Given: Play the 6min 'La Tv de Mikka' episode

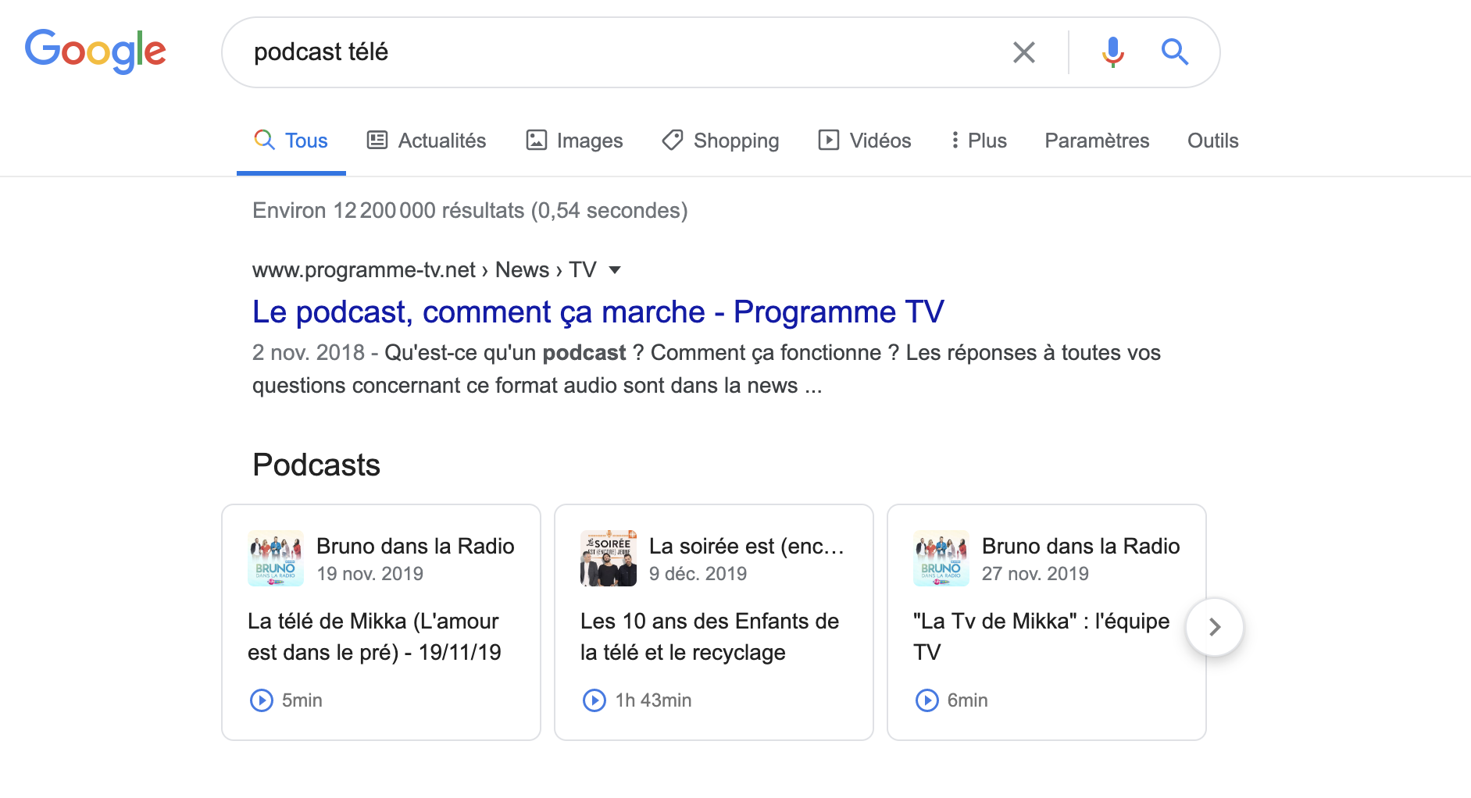Looking at the screenshot, I should coord(927,700).
